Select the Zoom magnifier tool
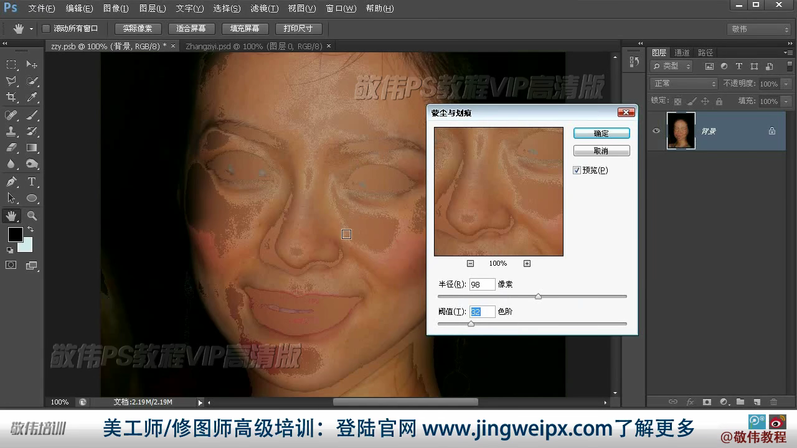The height and width of the screenshot is (448, 797). [x=32, y=216]
